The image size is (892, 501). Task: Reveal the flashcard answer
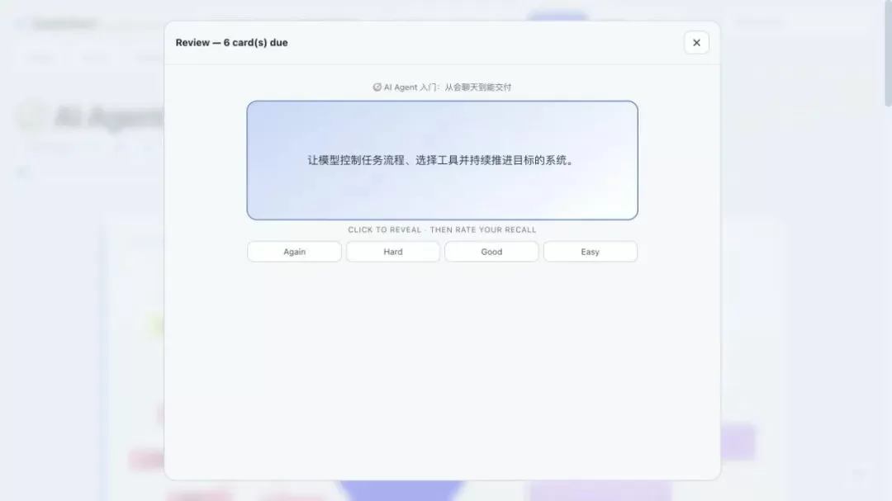pyautogui.click(x=442, y=160)
